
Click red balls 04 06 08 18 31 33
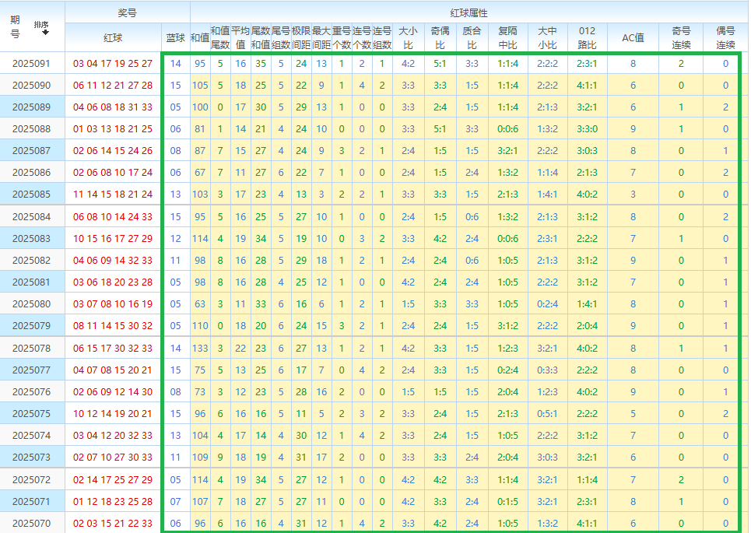tap(113, 107)
